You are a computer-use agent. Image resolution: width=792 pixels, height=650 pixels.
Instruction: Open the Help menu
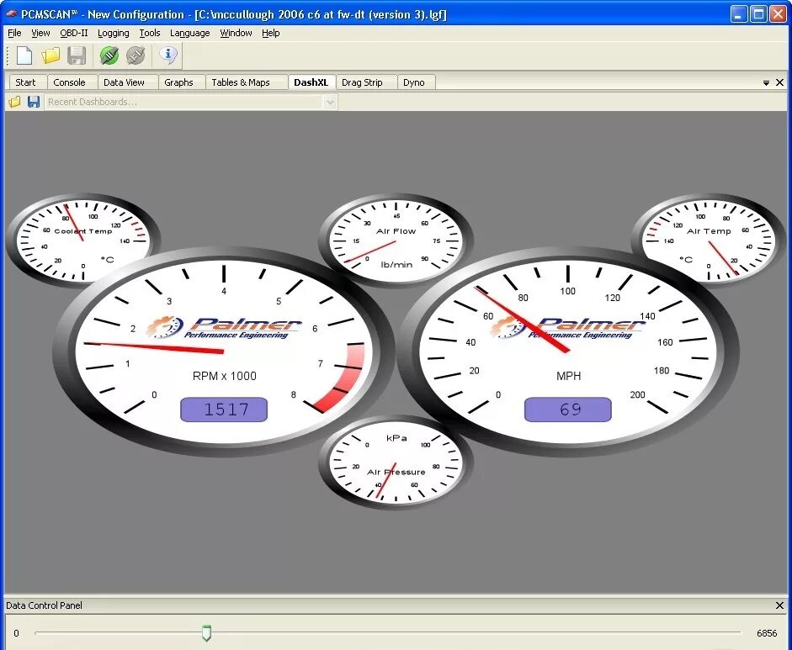271,33
